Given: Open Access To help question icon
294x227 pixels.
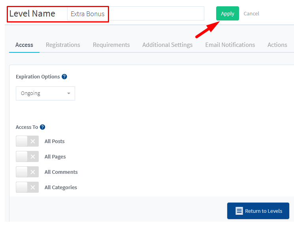Looking at the screenshot, I should (x=43, y=127).
